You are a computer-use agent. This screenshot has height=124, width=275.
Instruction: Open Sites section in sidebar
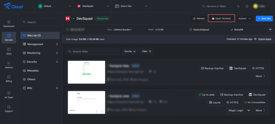pos(9,51)
